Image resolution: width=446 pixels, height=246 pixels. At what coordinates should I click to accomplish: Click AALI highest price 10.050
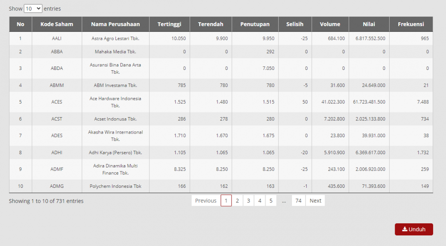[x=179, y=38]
